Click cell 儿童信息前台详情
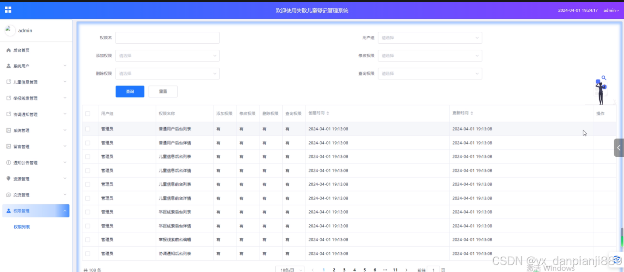Screen dimensions: 624x272 pos(175,198)
